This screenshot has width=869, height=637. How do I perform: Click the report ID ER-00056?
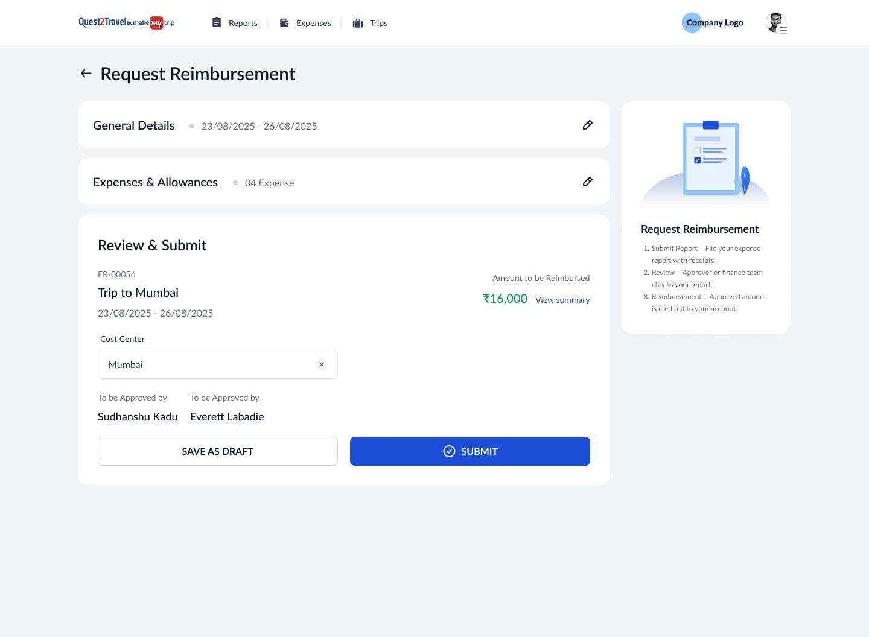(x=116, y=274)
